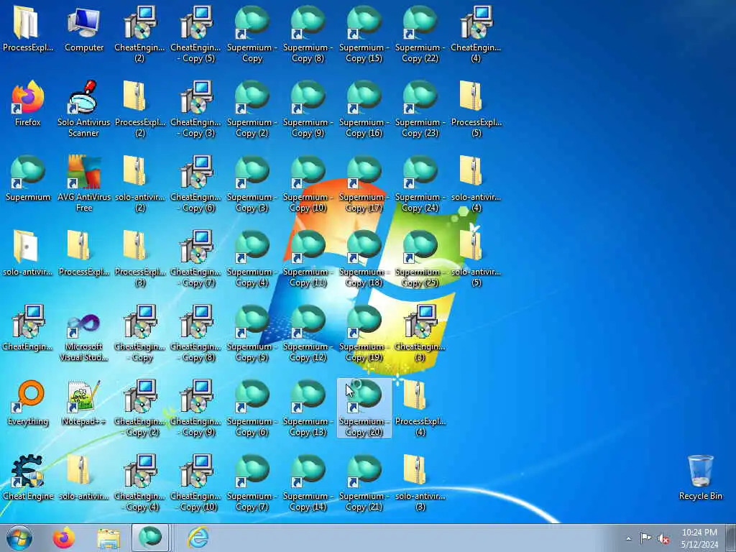This screenshot has height=552, width=736.
Task: Select Supermium - Copy (16) icon
Action: [364, 109]
